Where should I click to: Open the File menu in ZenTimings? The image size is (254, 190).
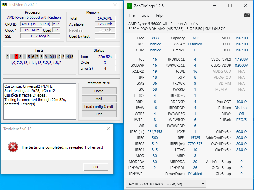coord(132,15)
